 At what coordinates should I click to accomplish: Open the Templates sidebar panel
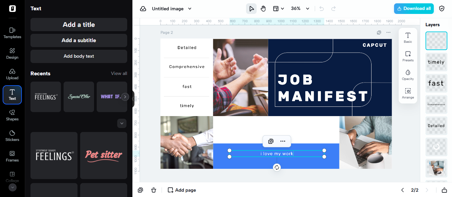coord(12,33)
